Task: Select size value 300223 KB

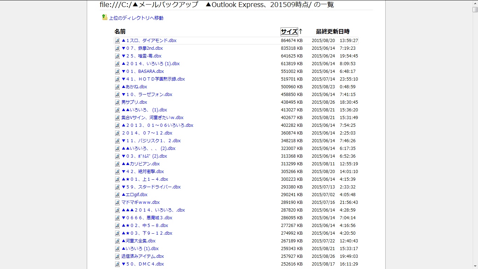Action: click(x=292, y=179)
